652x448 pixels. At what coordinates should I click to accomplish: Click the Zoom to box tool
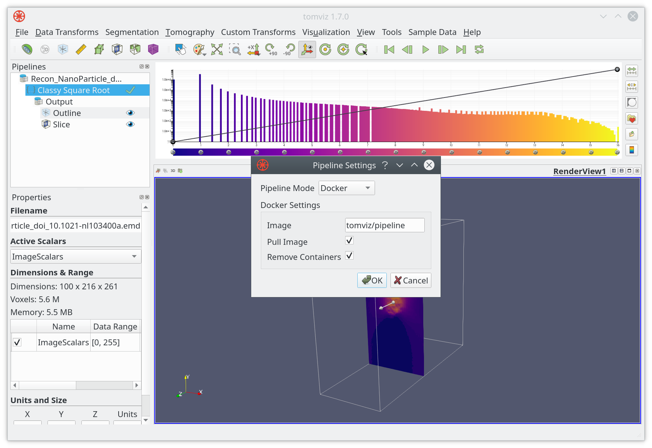235,49
